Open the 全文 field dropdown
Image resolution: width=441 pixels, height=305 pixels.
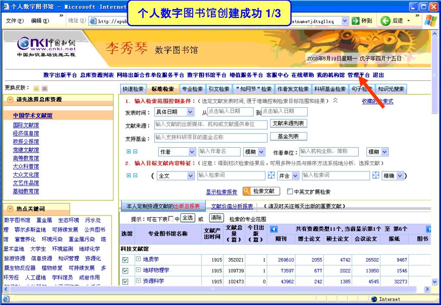point(191,176)
